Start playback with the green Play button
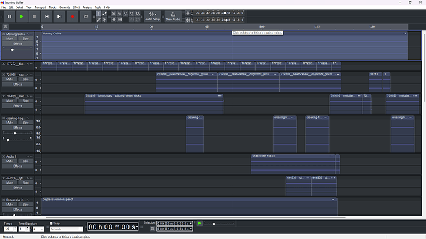Viewport: 426px width, 239px height. pos(22,17)
